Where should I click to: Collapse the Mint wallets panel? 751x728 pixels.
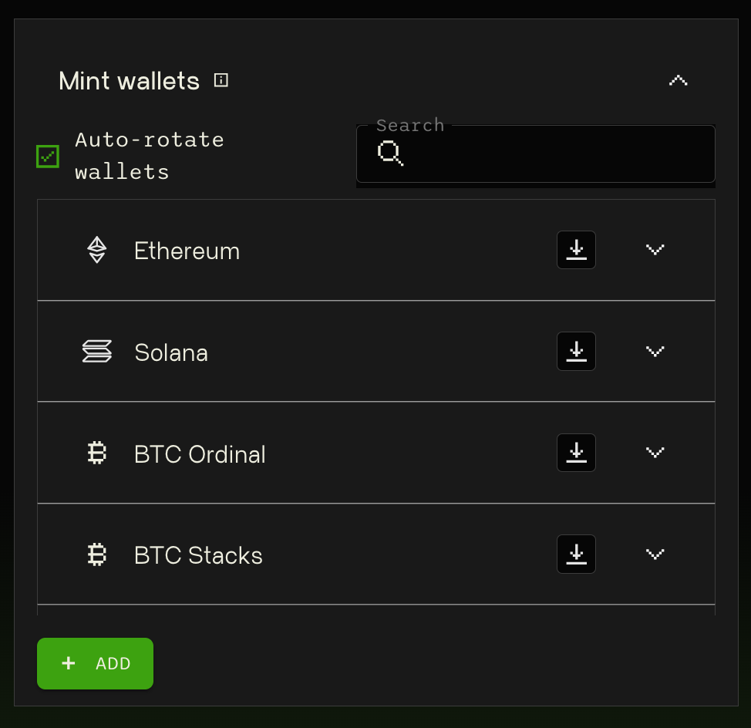point(679,80)
